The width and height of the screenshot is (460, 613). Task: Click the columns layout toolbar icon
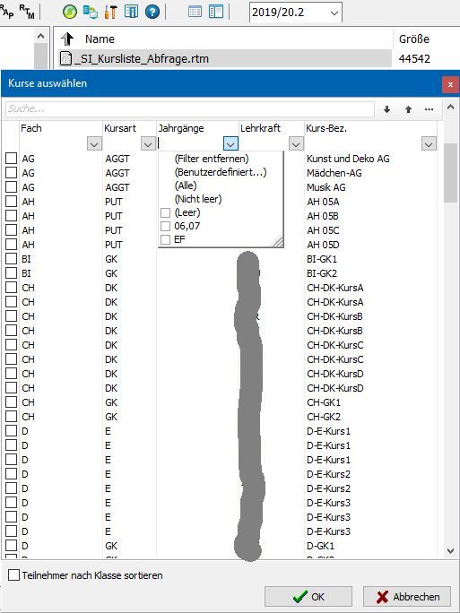132,12
